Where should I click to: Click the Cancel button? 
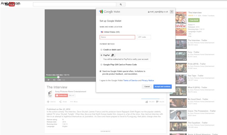point(147,86)
